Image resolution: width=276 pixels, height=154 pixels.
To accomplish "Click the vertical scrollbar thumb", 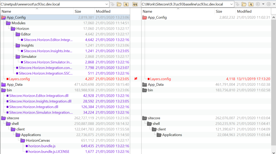I will (274, 82).
